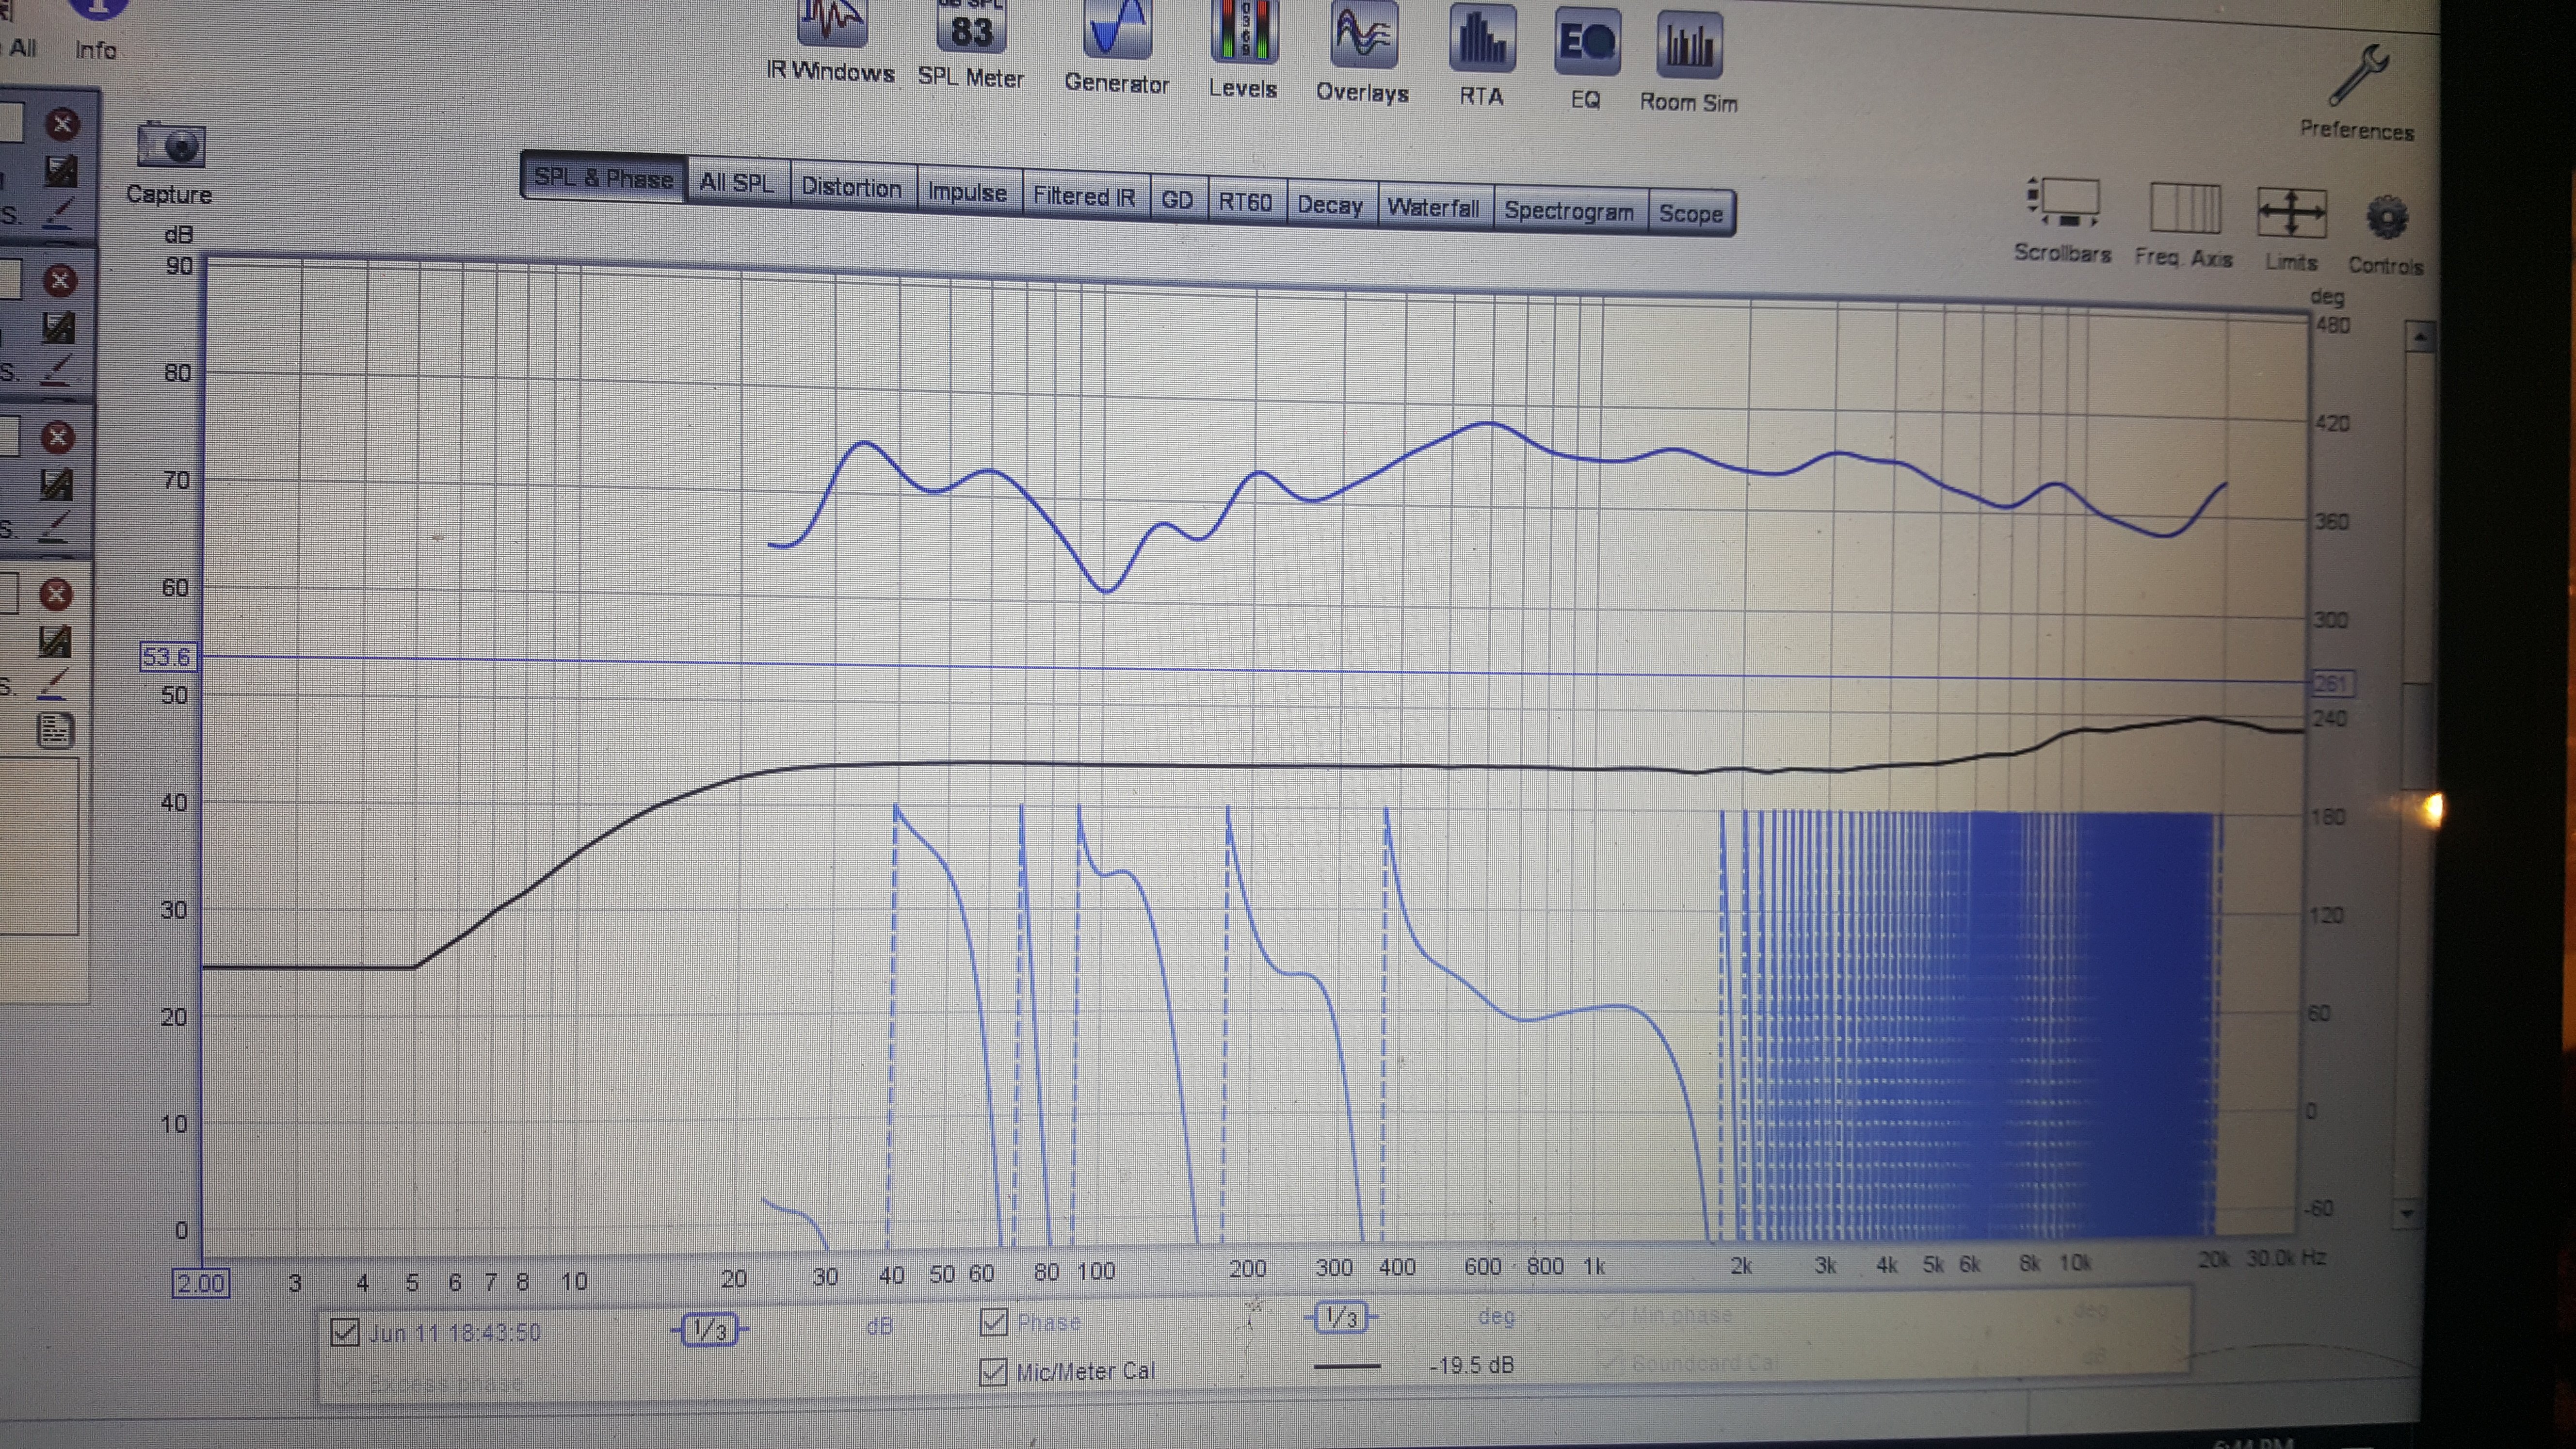Switch the Freq. Axis scale
The width and height of the screenshot is (2576, 1449).
coord(2185,226)
